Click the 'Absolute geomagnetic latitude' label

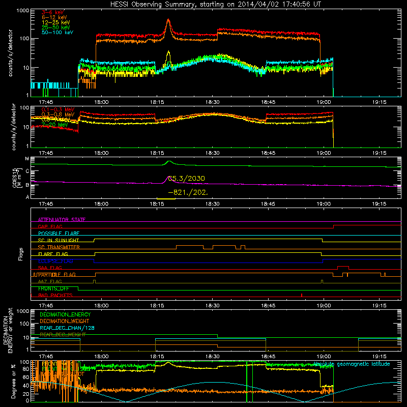352,364
